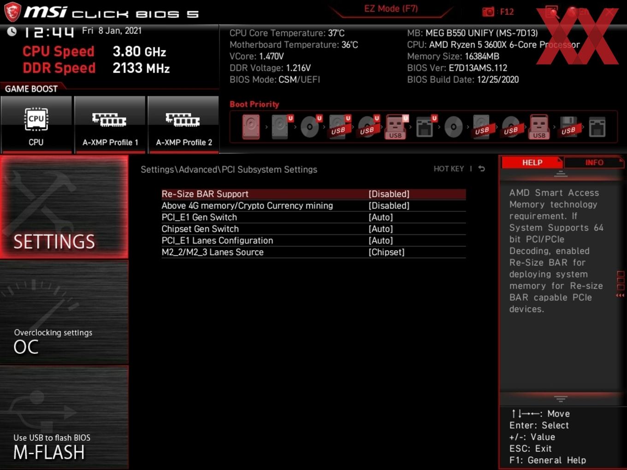Image resolution: width=627 pixels, height=470 pixels.
Task: Click the DDR Speed 2133 MHz readout
Action: (x=96, y=68)
